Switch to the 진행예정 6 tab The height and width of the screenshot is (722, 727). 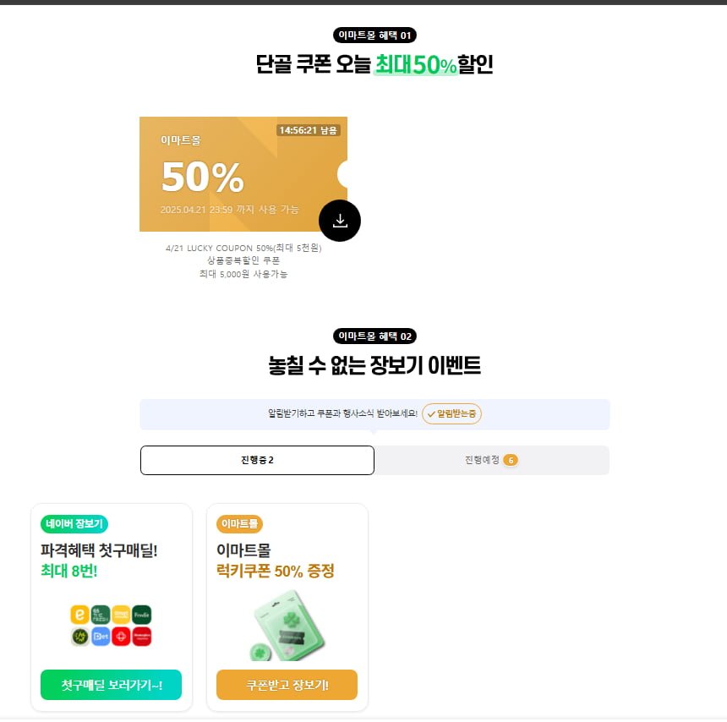coord(491,460)
